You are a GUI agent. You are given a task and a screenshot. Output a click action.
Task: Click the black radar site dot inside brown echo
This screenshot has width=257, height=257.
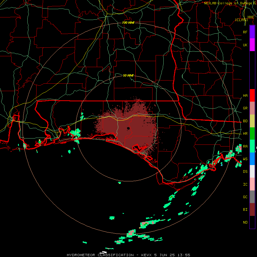(x=128, y=128)
